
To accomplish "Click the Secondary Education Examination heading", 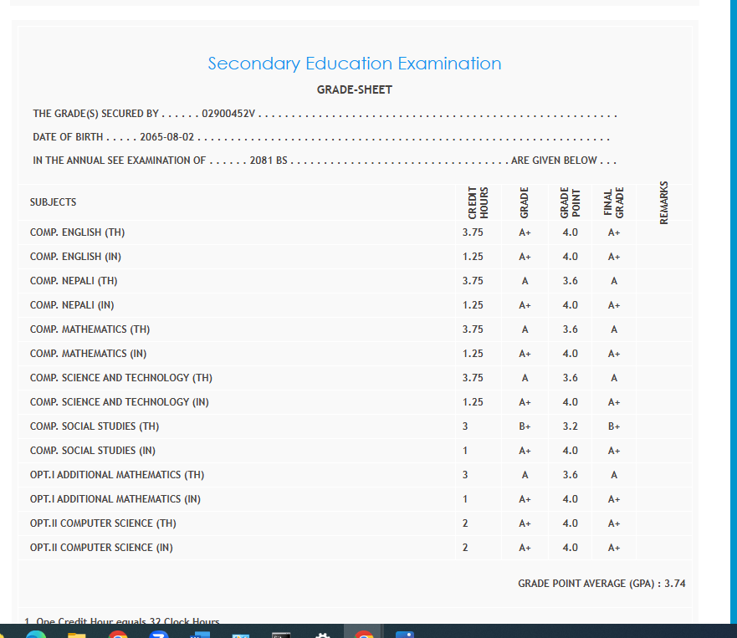I will (355, 64).
